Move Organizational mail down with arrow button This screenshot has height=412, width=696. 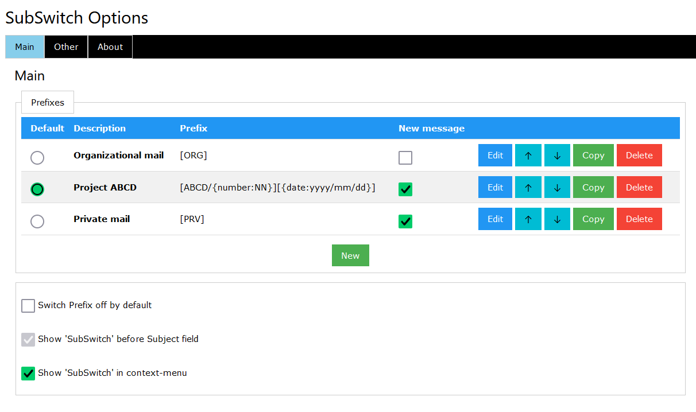tap(557, 156)
